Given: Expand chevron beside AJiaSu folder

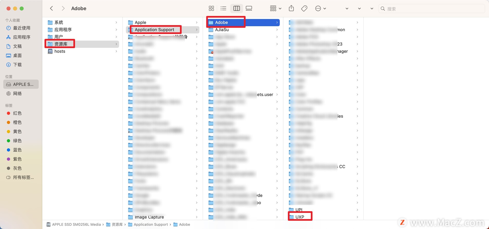Looking at the screenshot, I should [x=277, y=30].
